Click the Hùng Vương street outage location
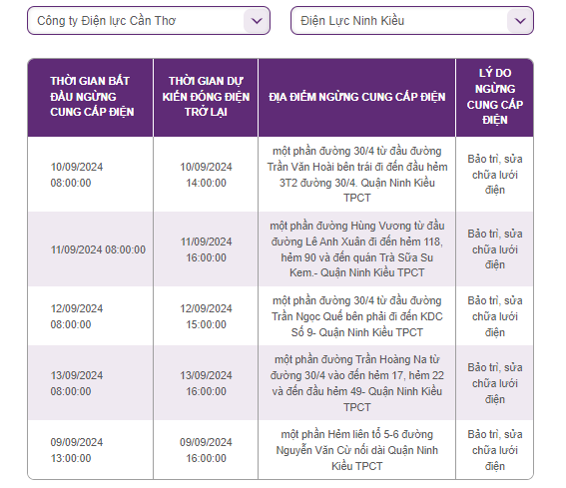 point(357,249)
